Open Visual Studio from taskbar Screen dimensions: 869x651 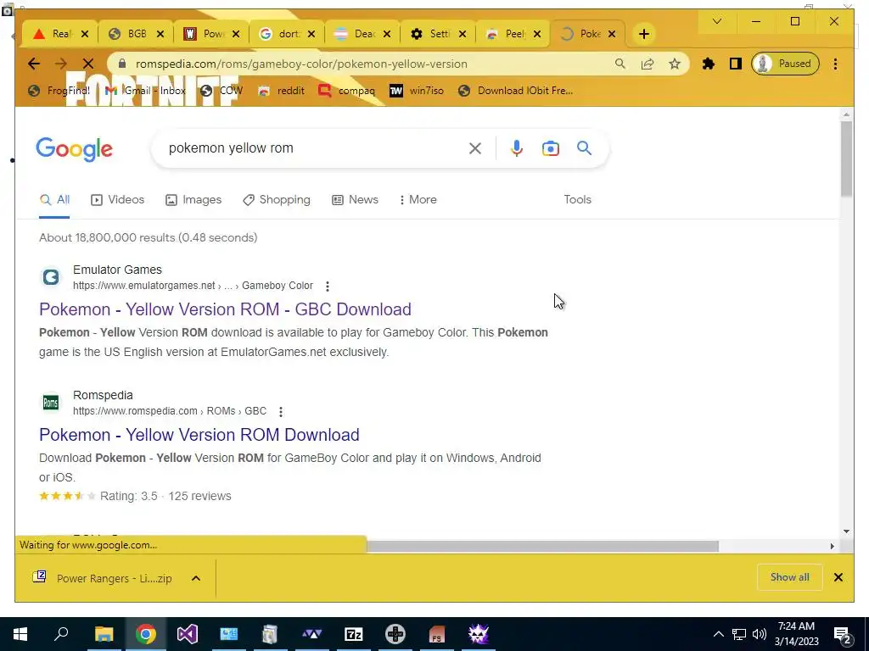pos(187,634)
